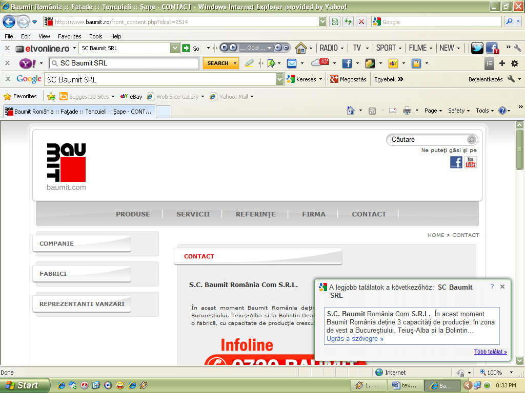Click the Ugrás a szövegre link

coord(355,339)
